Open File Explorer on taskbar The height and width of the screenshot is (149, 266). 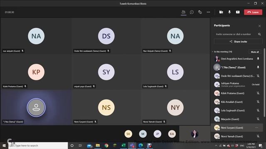point(98,145)
